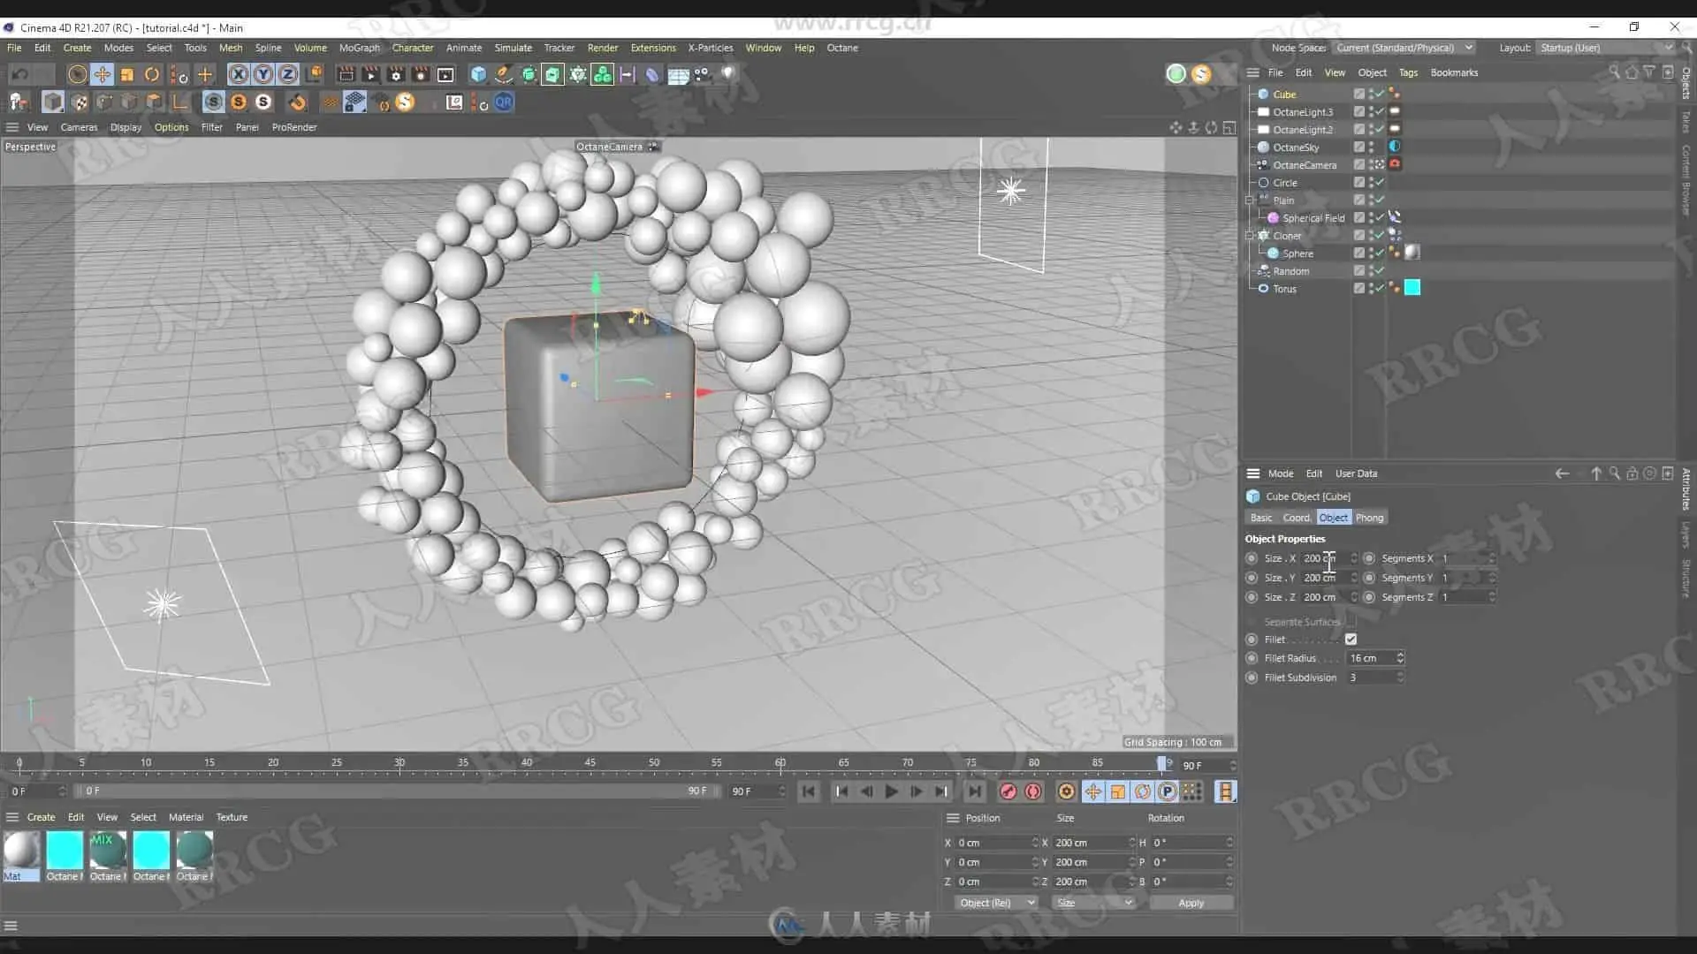The height and width of the screenshot is (954, 1697).
Task: Add a Cube primitive from toolbar
Action: click(478, 75)
